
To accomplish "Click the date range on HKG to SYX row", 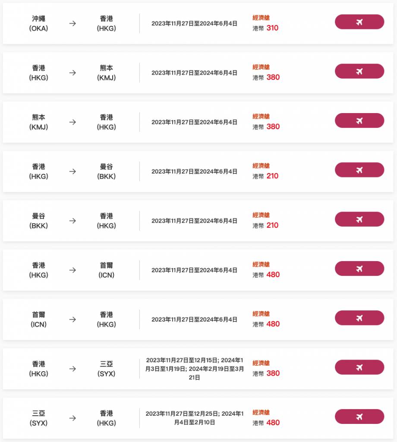I will (195, 369).
